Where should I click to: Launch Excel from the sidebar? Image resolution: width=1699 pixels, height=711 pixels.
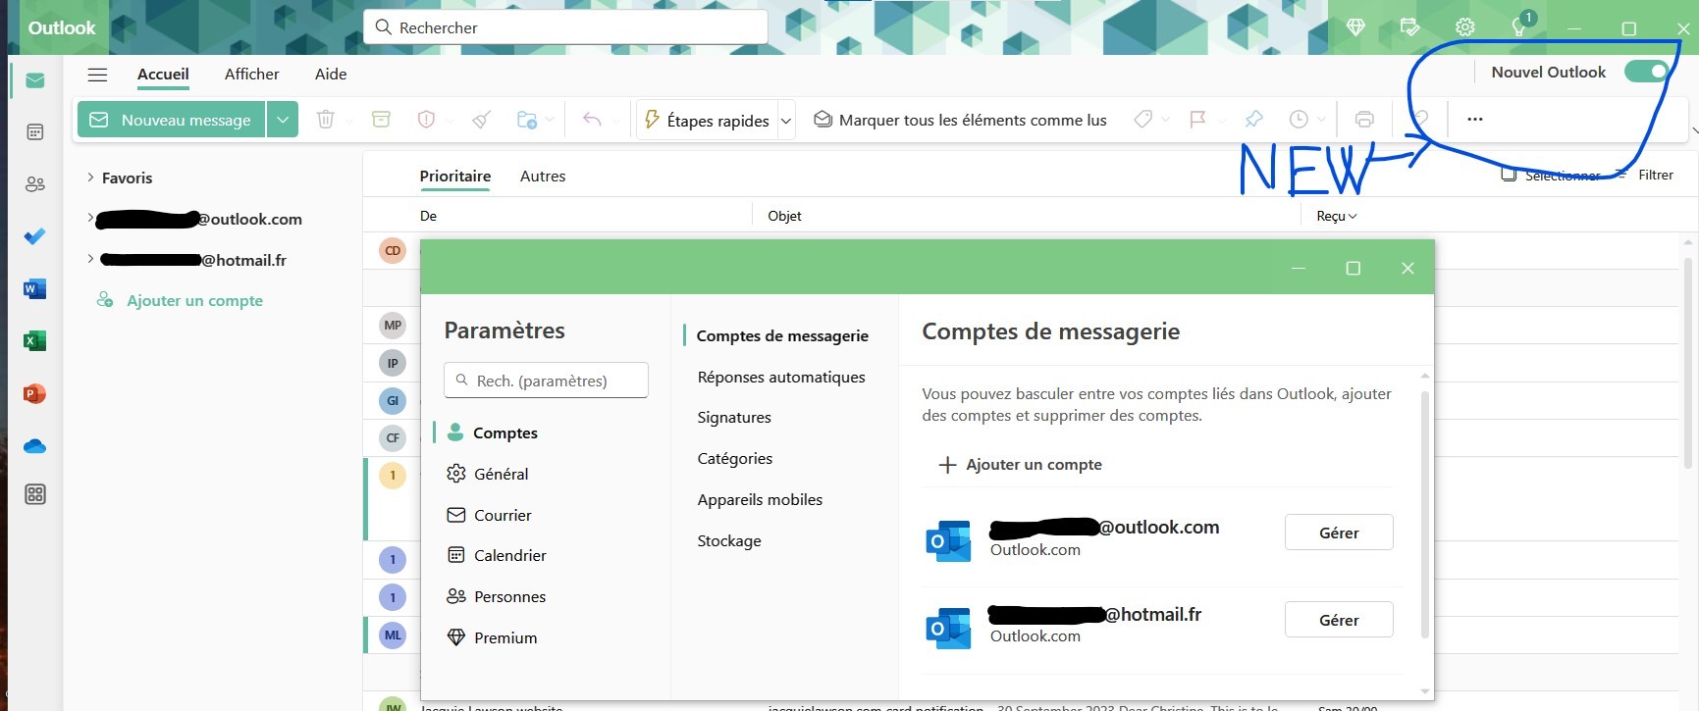35,341
